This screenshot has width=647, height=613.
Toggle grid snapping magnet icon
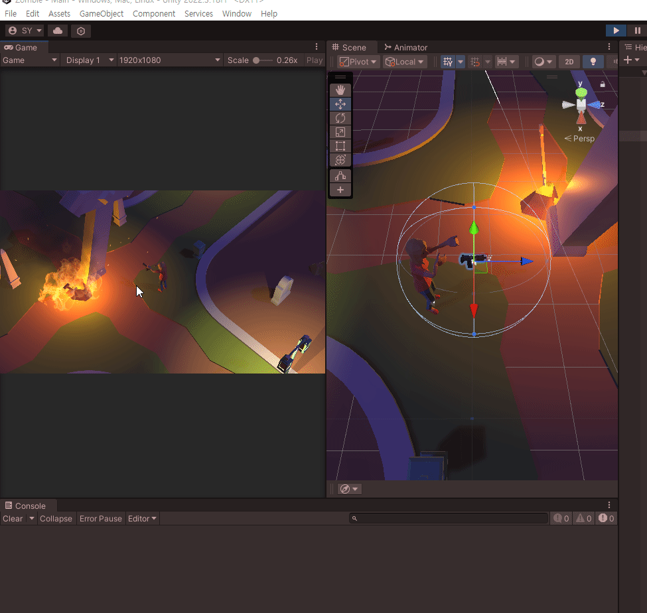point(475,62)
